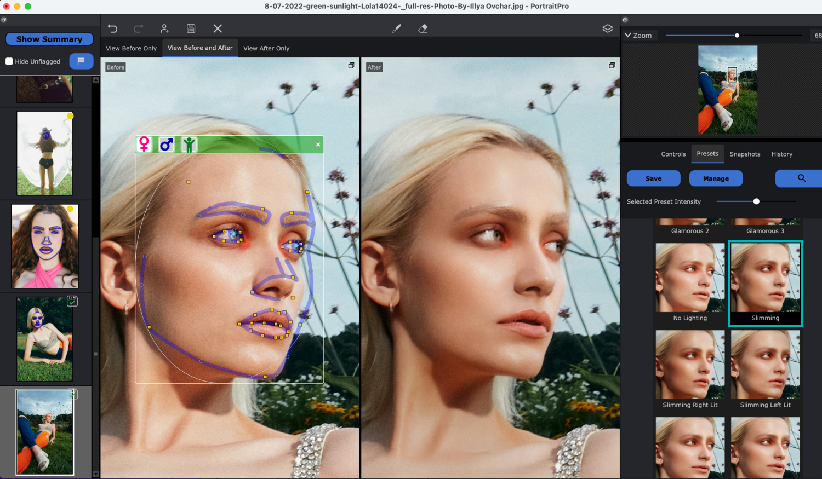Collapse the Zoom panel chevron
The height and width of the screenshot is (479, 822).
coord(628,35)
